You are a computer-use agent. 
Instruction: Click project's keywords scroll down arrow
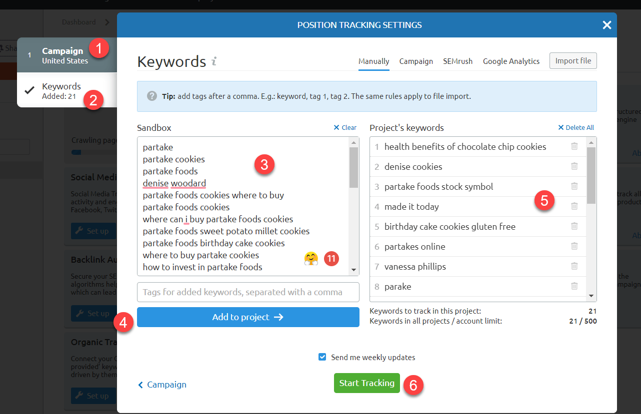point(591,296)
